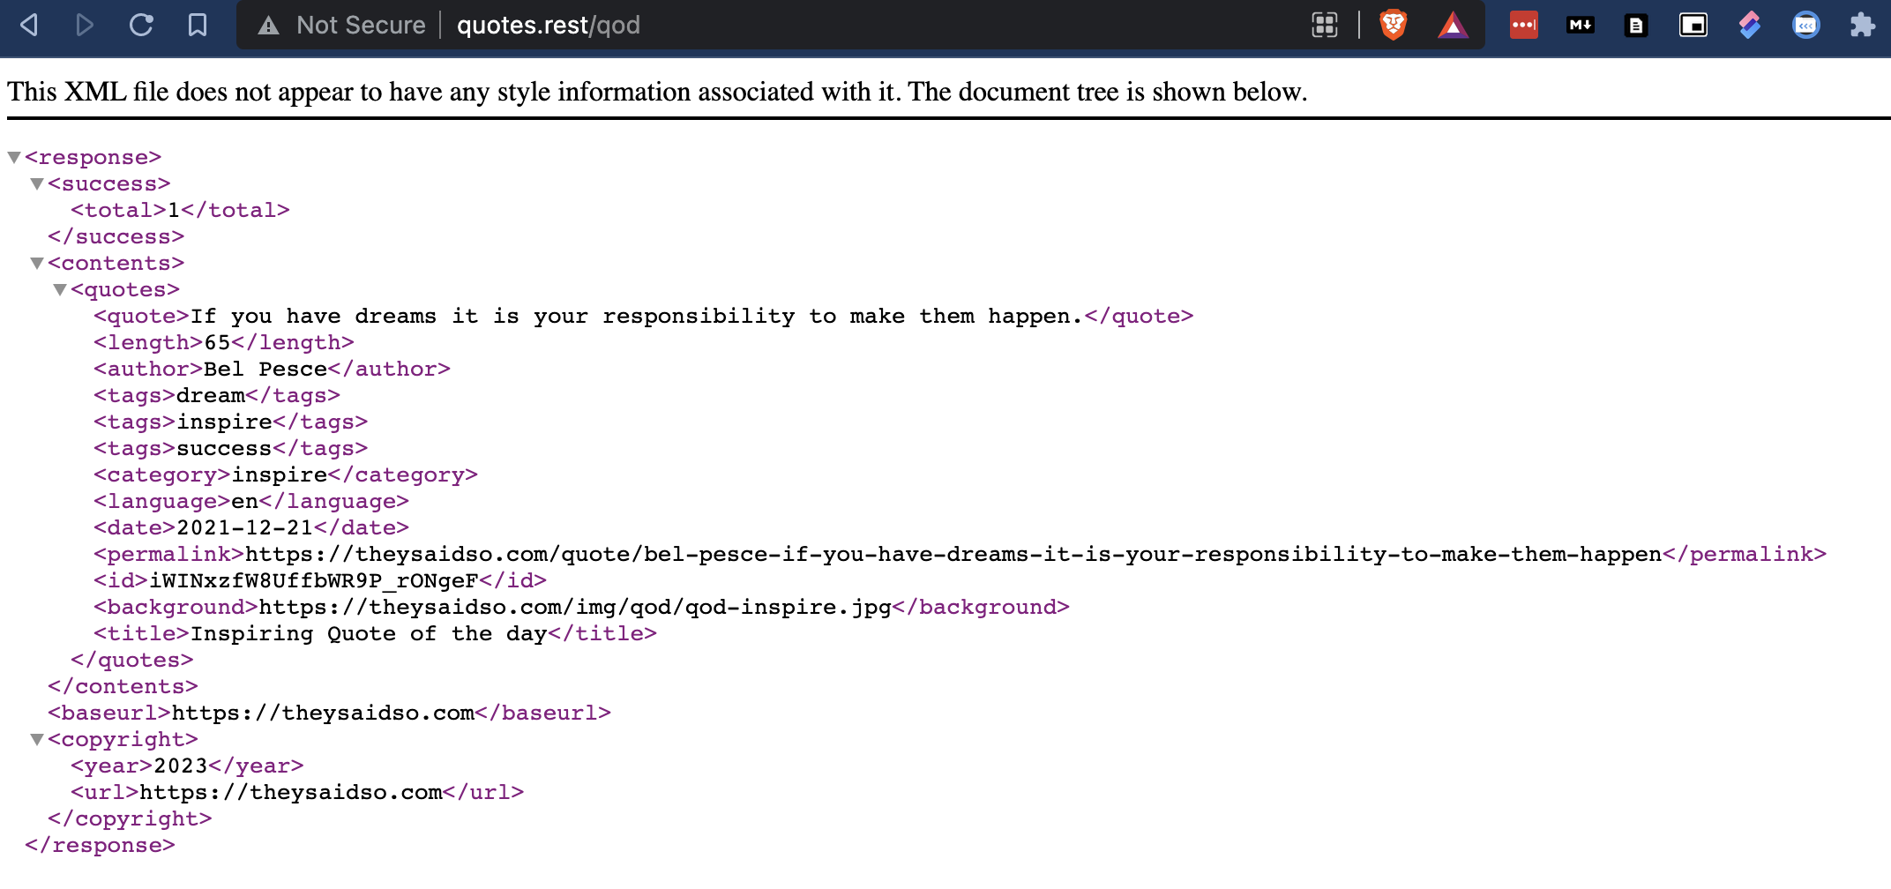
Task: Open the blue circular arrows extension icon
Action: (1806, 25)
